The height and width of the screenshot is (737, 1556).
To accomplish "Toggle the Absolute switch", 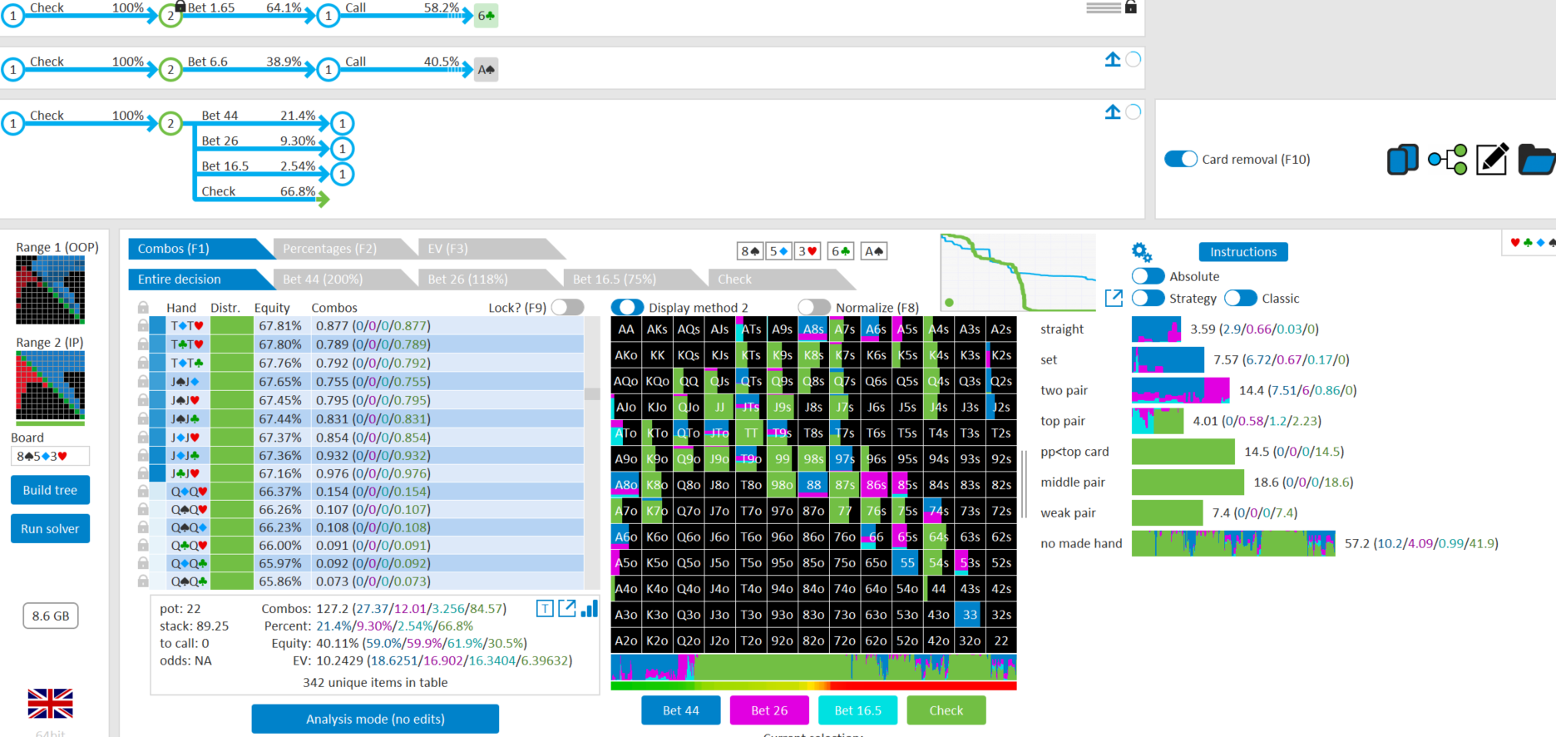I will point(1148,276).
